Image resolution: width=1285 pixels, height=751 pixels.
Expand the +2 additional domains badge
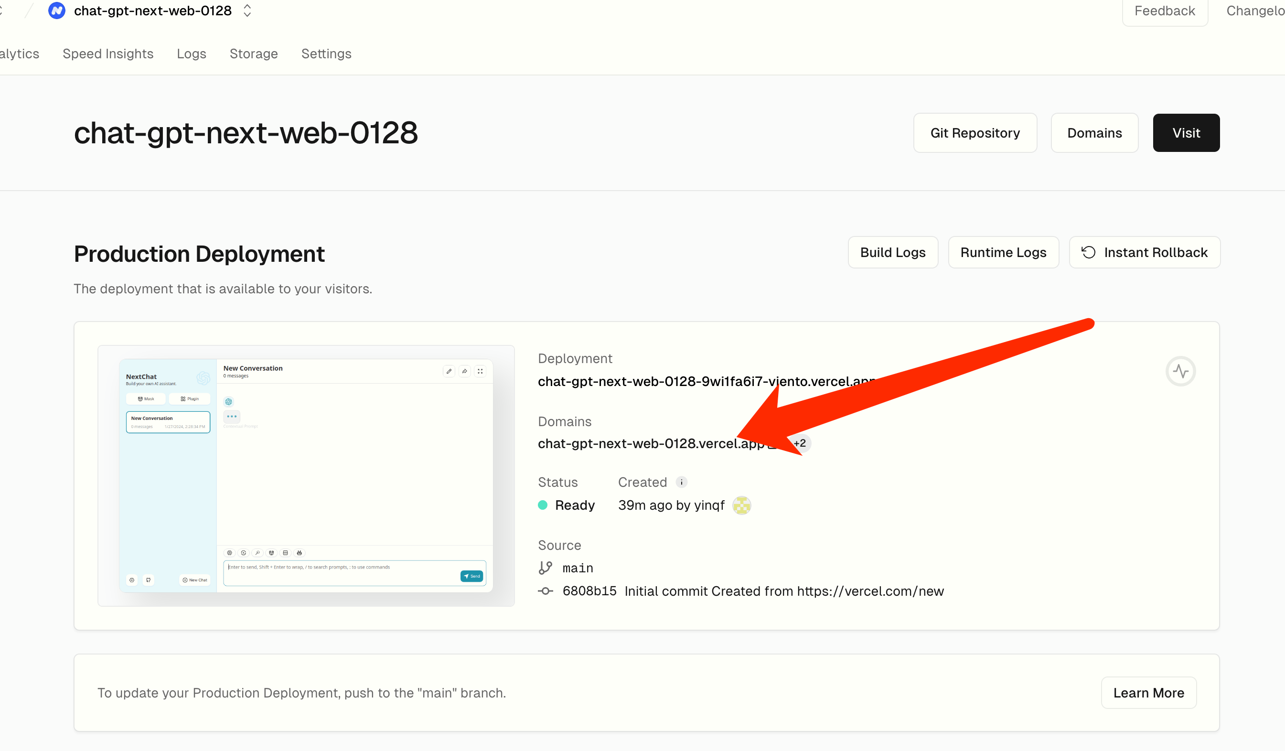[x=801, y=443]
